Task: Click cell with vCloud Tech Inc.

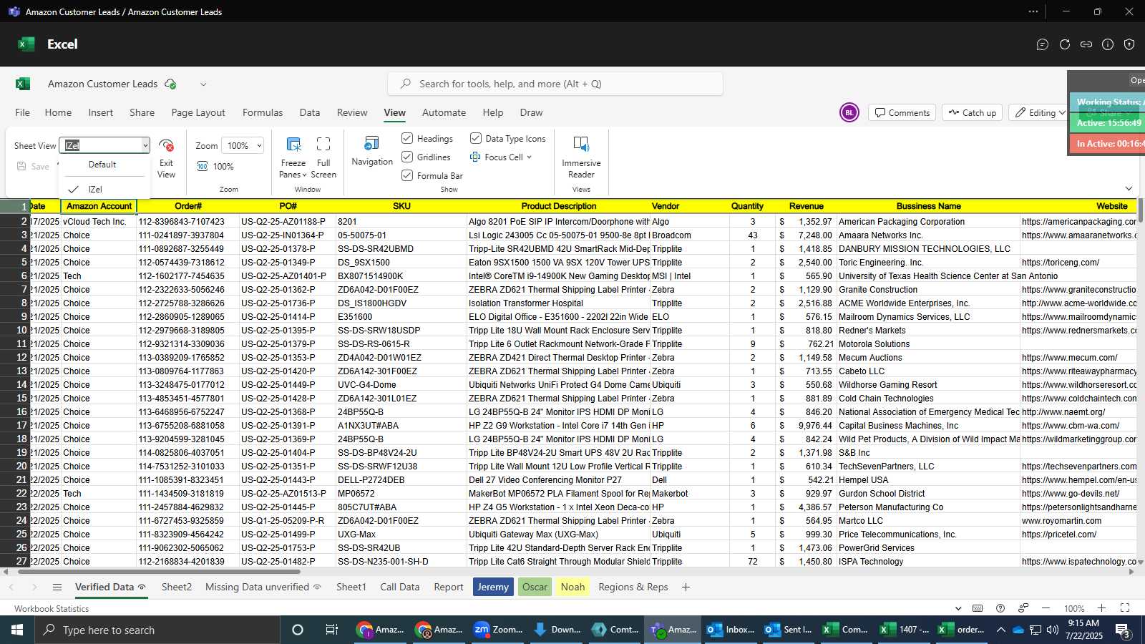Action: pyautogui.click(x=99, y=222)
